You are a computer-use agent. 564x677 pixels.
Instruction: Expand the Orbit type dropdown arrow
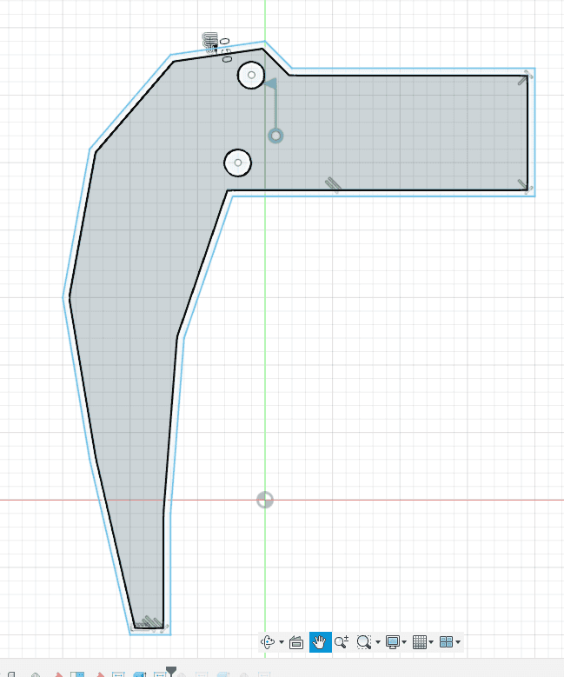pyautogui.click(x=282, y=643)
